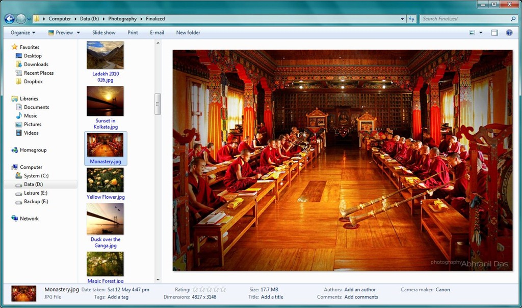Open the Preview button dropdown arrow
The height and width of the screenshot is (308, 522).
pyautogui.click(x=78, y=33)
